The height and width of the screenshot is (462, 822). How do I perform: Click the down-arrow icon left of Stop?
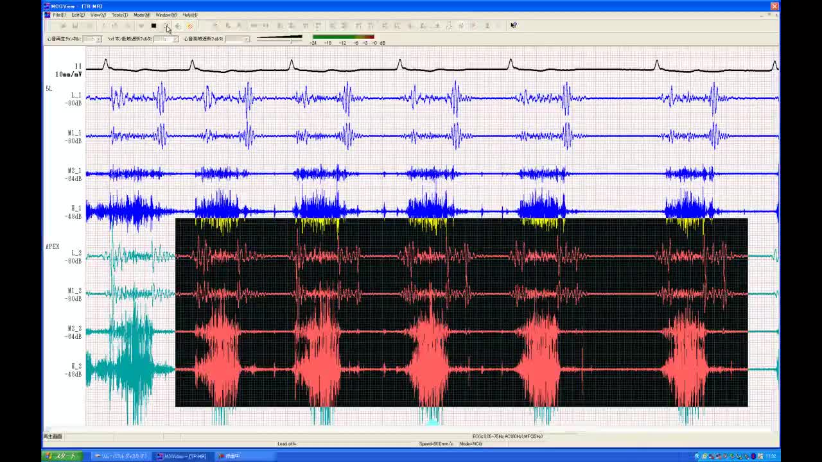(141, 26)
